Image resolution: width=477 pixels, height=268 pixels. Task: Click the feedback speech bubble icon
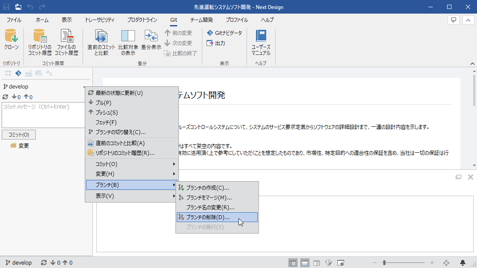tap(454, 20)
